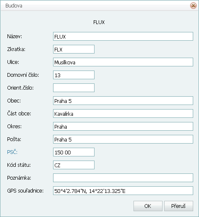This screenshot has height=217, width=199.
Task: Confirm the dialog with the OK button
Action: [148, 206]
